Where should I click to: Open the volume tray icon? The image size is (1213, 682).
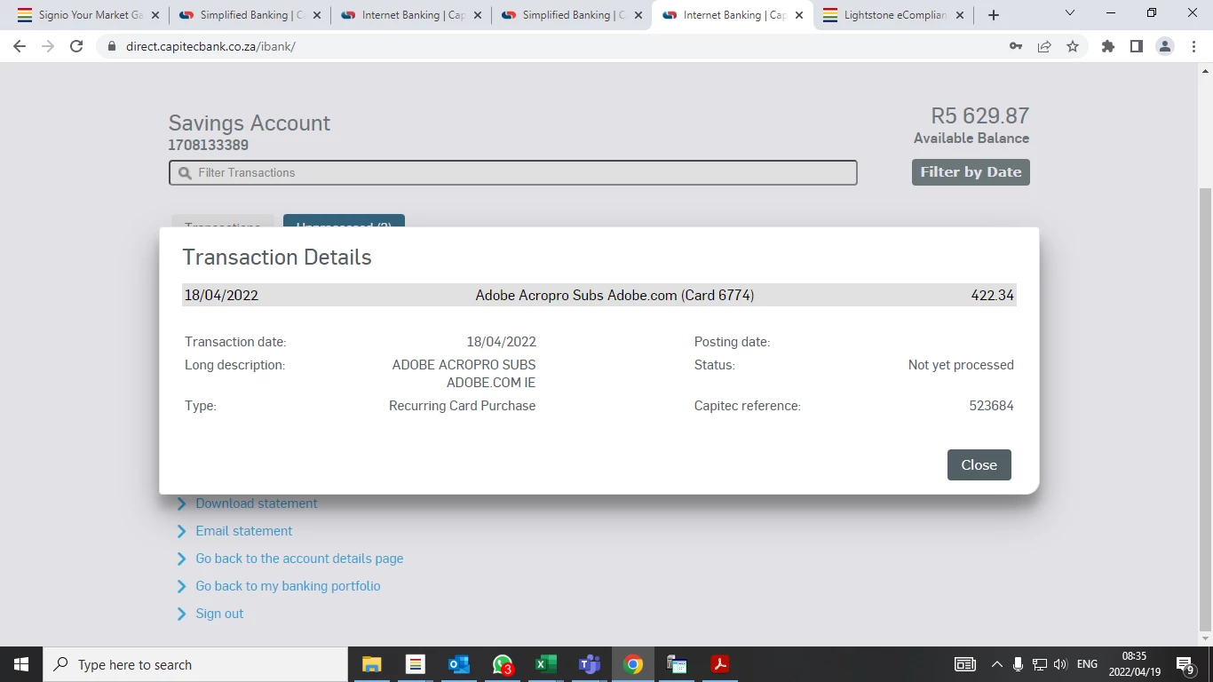coord(1059,664)
